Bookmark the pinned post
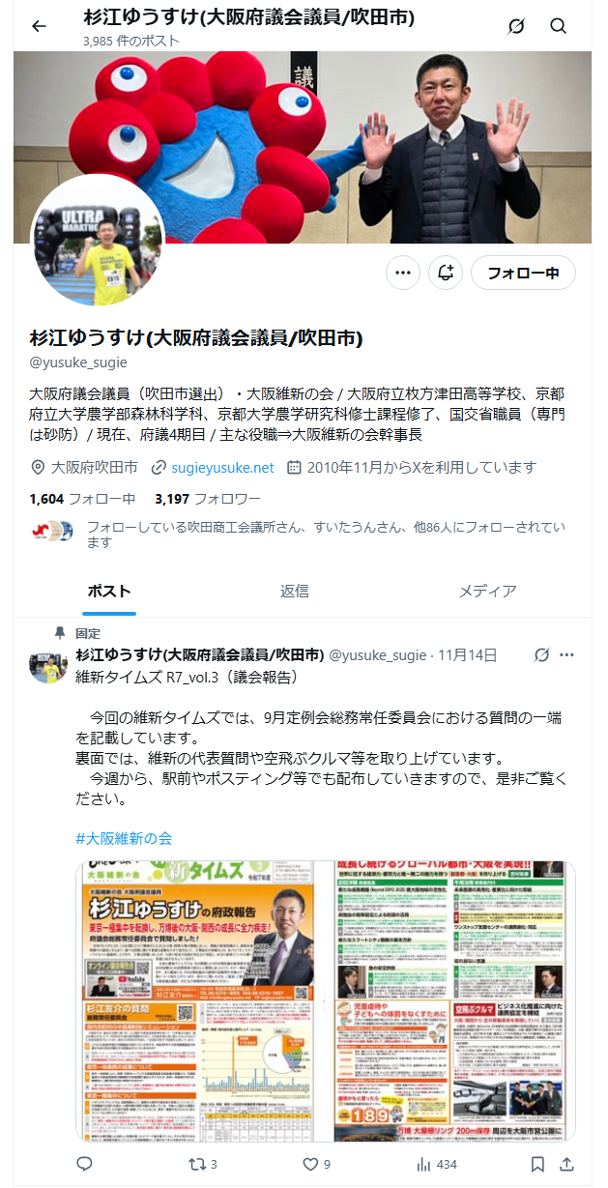608x1188 pixels. [x=537, y=1164]
